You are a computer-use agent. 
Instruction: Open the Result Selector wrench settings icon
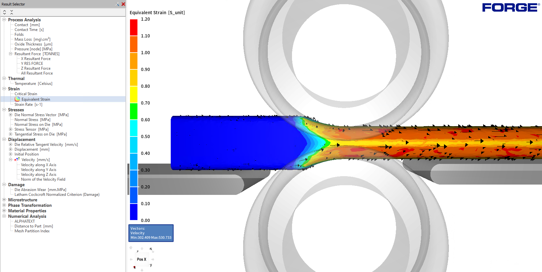click(117, 4)
